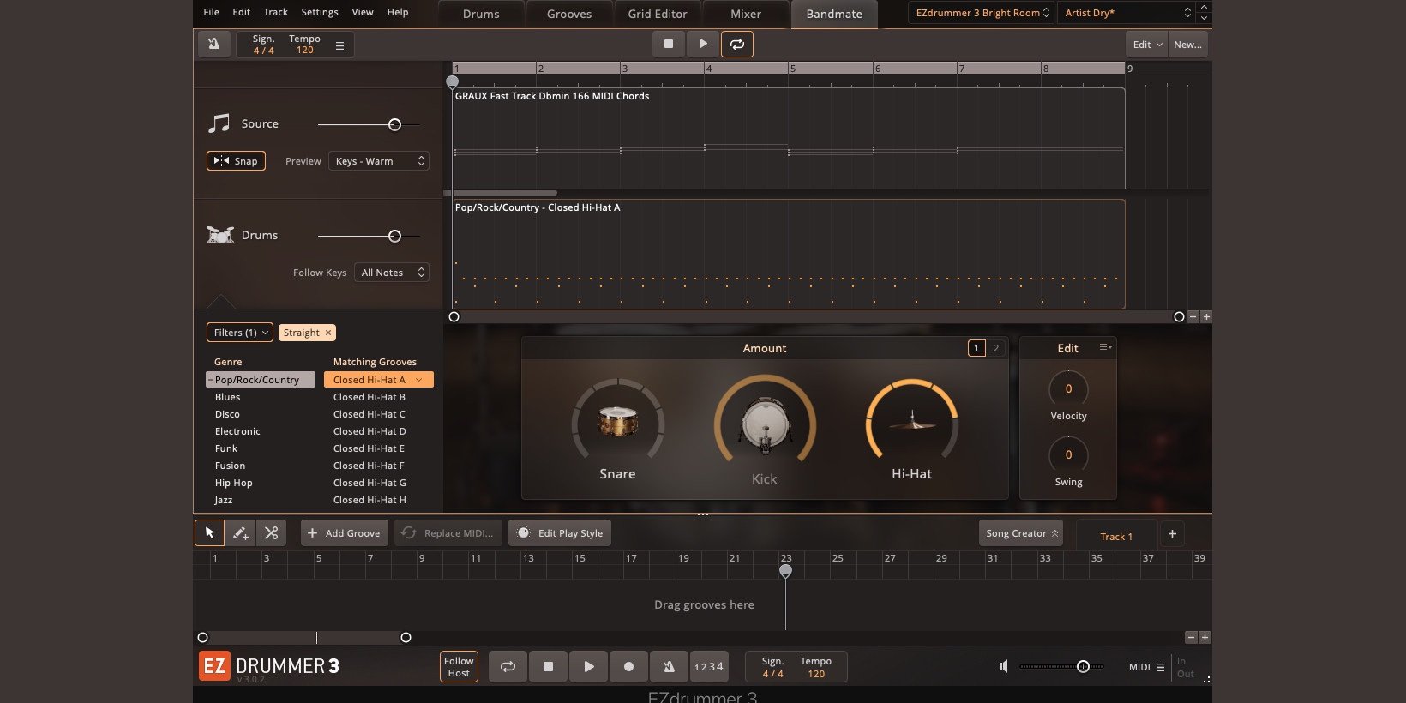Toggle the metronome in the Bandmate toolbar
Screen dimensions: 1406x703
coord(213,45)
